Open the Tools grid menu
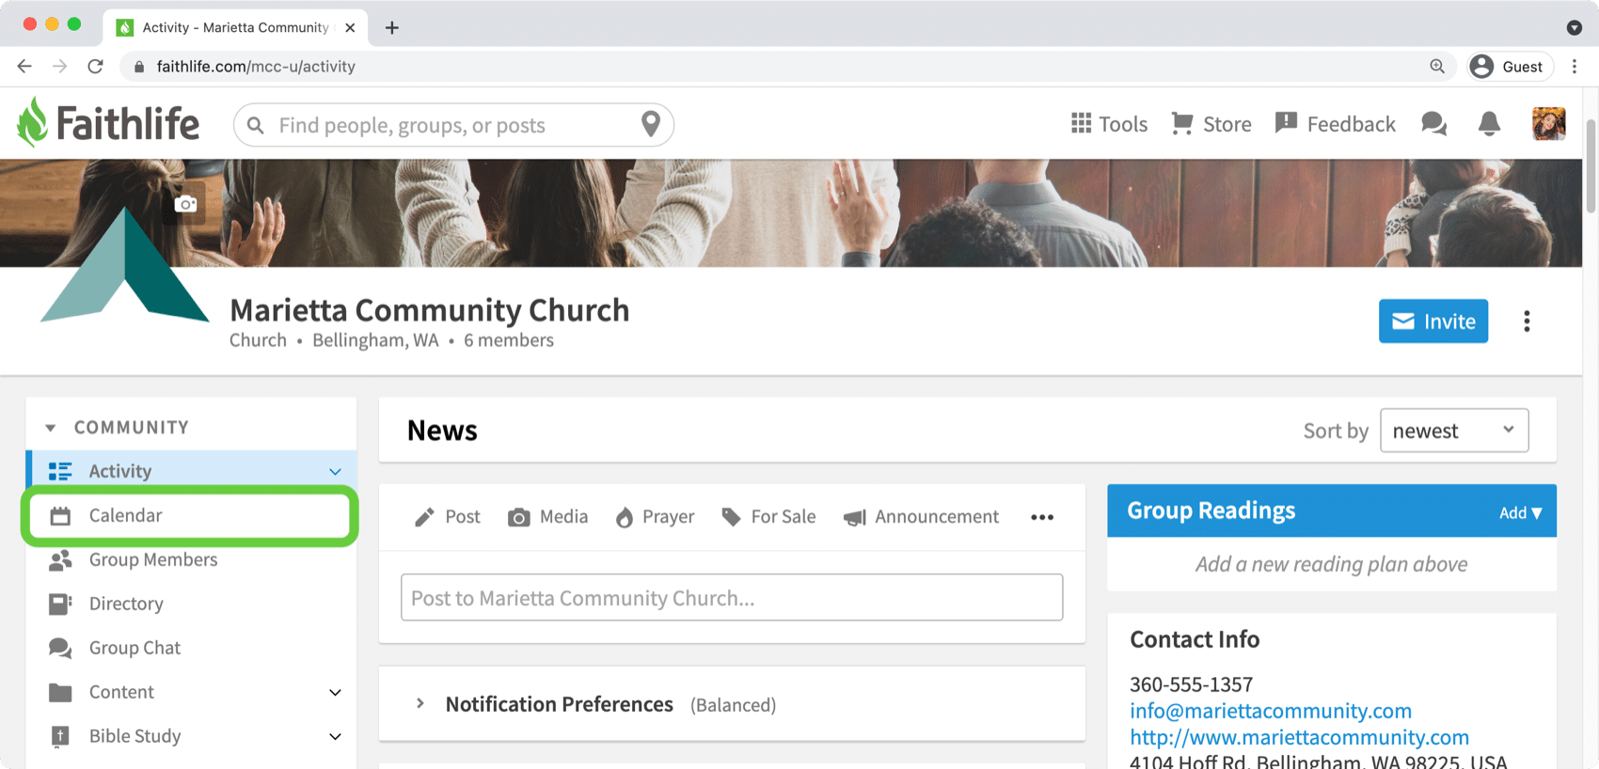1599x769 pixels. [1109, 124]
